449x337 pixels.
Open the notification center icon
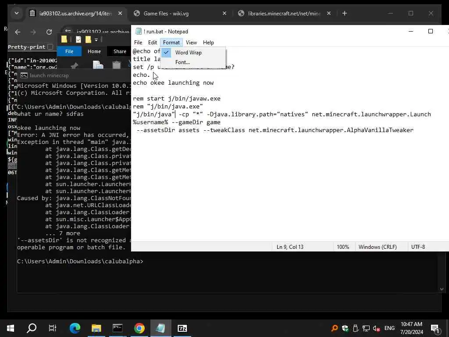point(435,328)
